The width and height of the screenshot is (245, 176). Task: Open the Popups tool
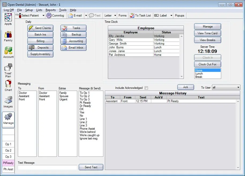click(179, 15)
